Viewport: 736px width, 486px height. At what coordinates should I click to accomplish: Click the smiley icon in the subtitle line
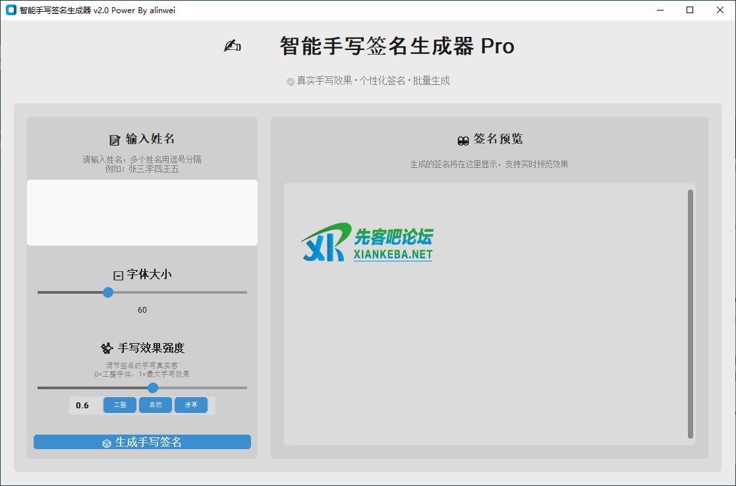(290, 82)
